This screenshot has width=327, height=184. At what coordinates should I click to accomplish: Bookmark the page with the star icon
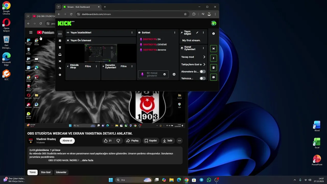[185, 14]
